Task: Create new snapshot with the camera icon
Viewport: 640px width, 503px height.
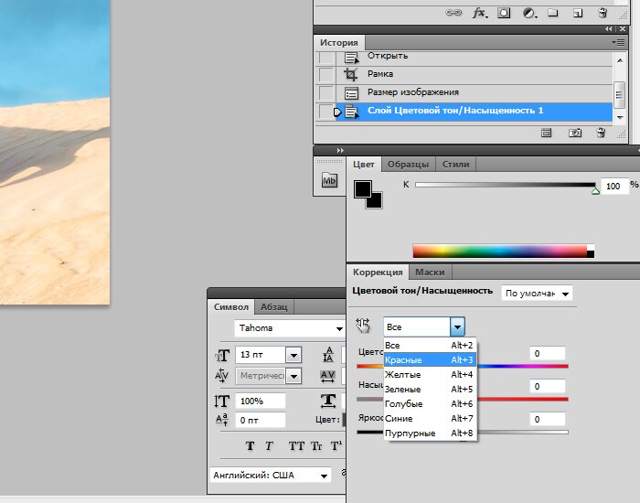Action: [x=575, y=133]
